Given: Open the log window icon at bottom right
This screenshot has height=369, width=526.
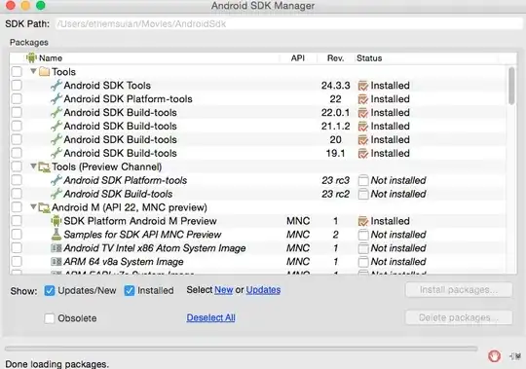Looking at the screenshot, I should click(515, 356).
